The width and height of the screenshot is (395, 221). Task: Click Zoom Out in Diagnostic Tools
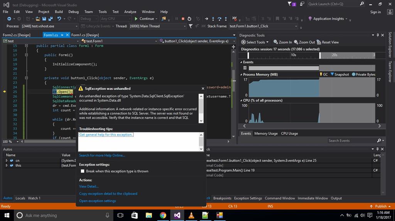point(304,42)
